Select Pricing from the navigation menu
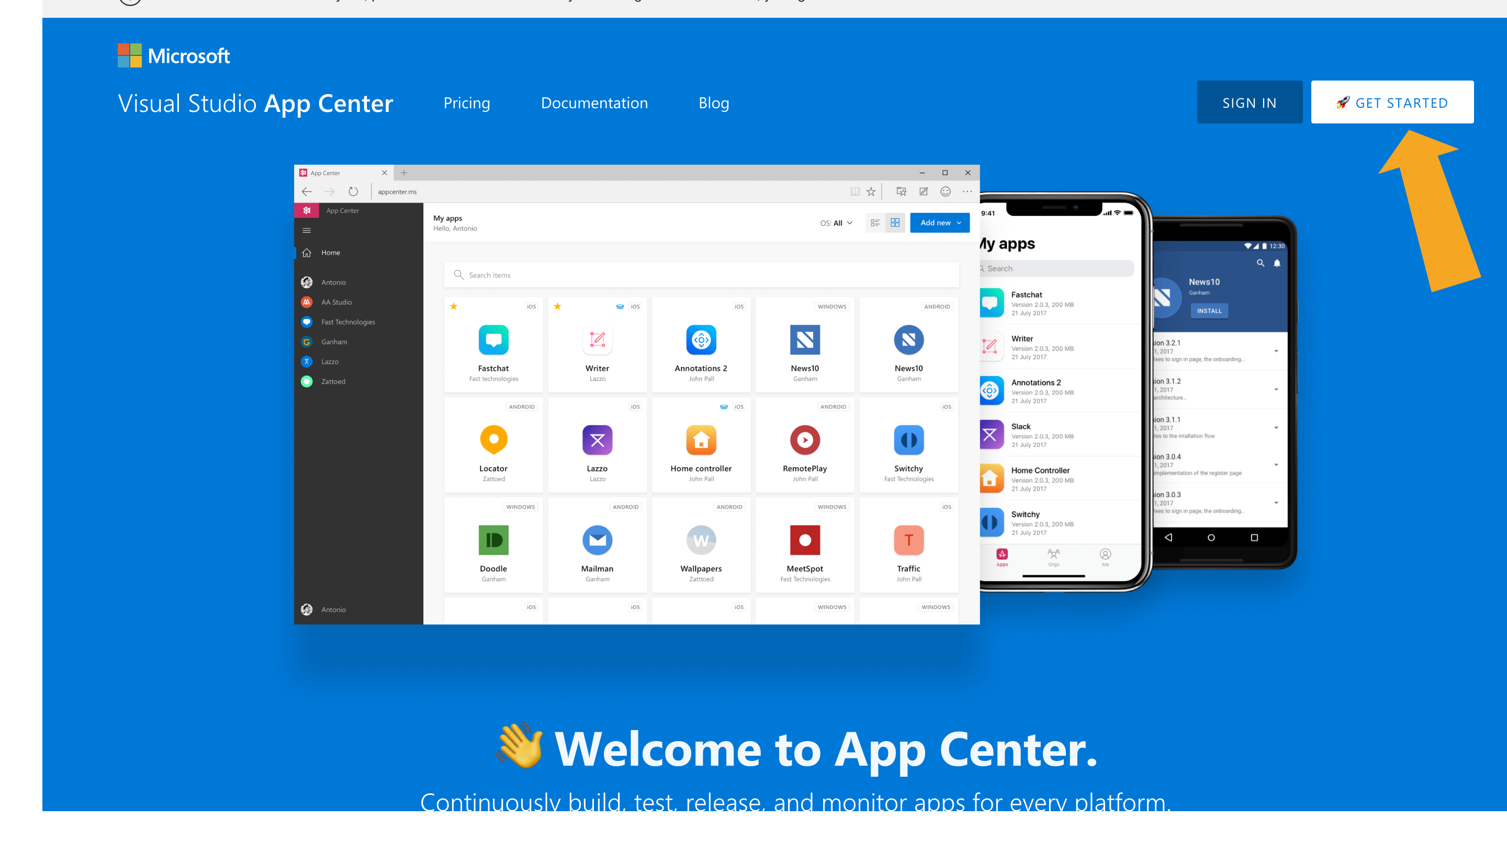Viewport: 1507px width, 841px height. [467, 103]
